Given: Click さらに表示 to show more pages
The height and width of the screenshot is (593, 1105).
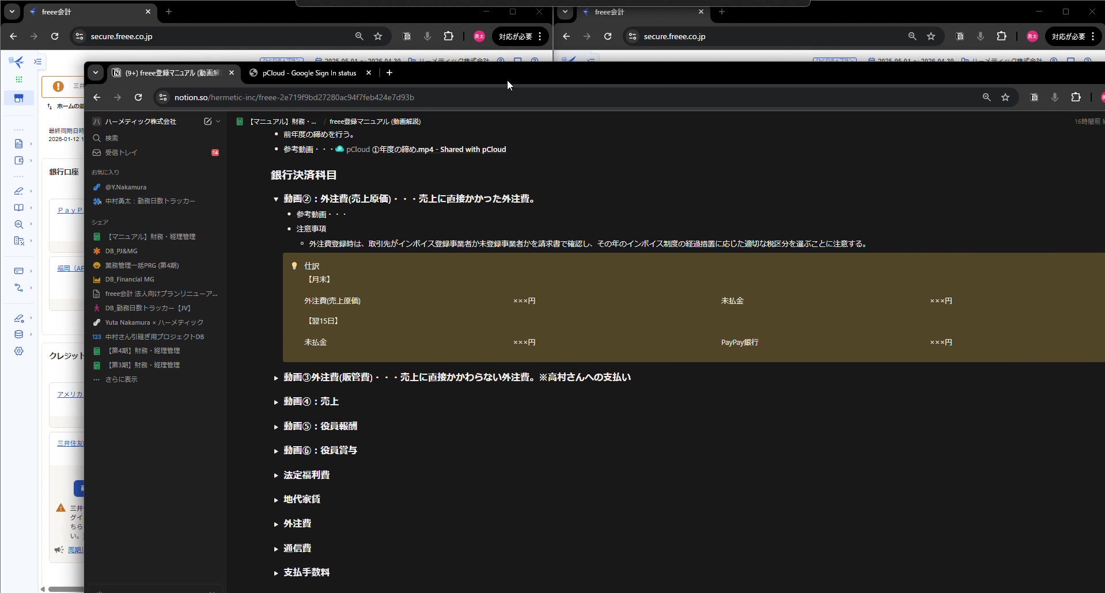Looking at the screenshot, I should 121,379.
